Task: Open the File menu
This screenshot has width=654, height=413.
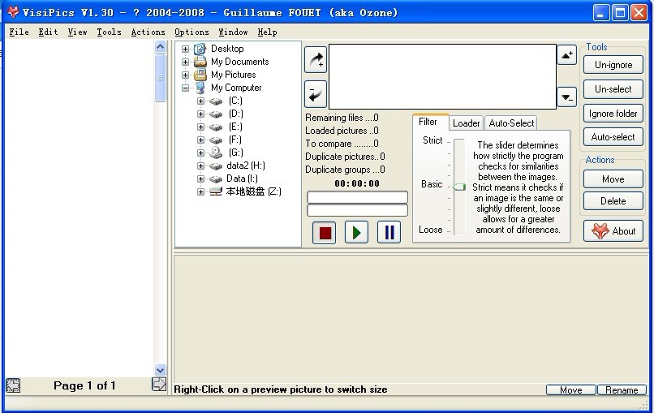Action: [19, 32]
